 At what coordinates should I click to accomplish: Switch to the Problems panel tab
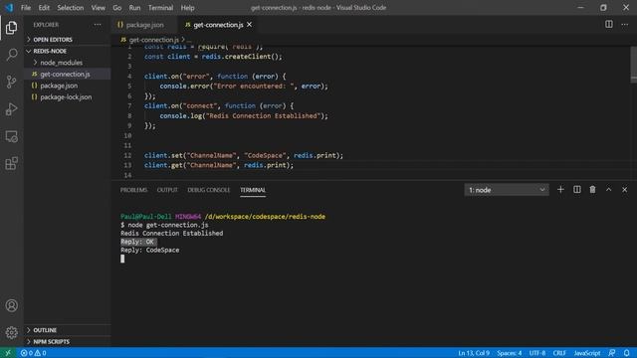coord(133,190)
